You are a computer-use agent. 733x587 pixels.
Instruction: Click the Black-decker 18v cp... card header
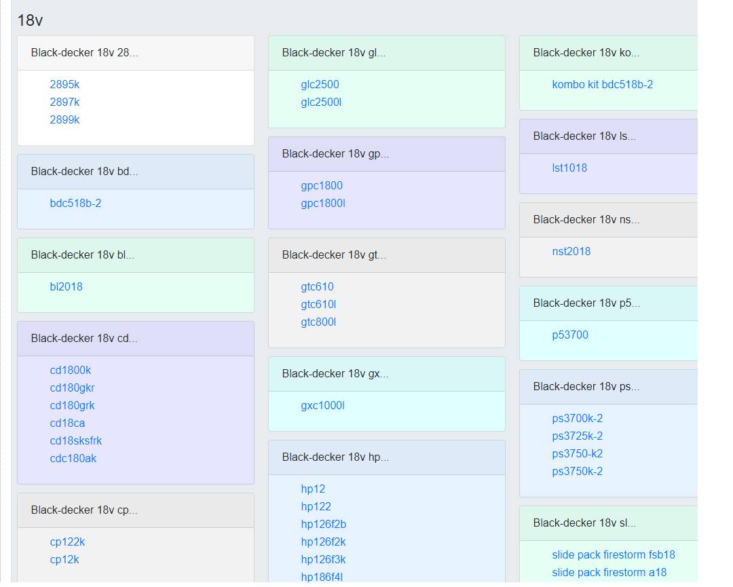click(136, 510)
